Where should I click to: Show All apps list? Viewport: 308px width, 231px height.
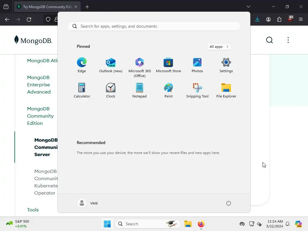(219, 47)
